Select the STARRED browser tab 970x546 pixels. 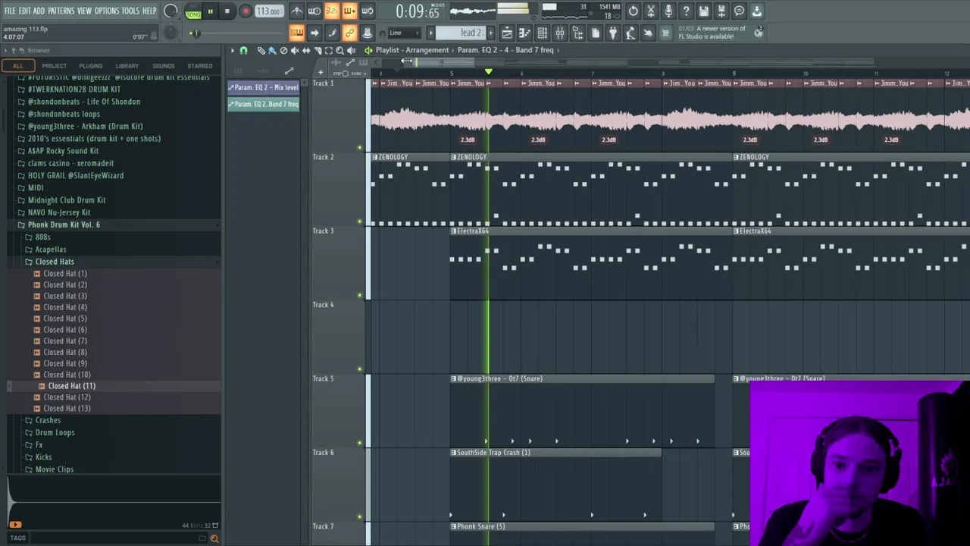(200, 66)
